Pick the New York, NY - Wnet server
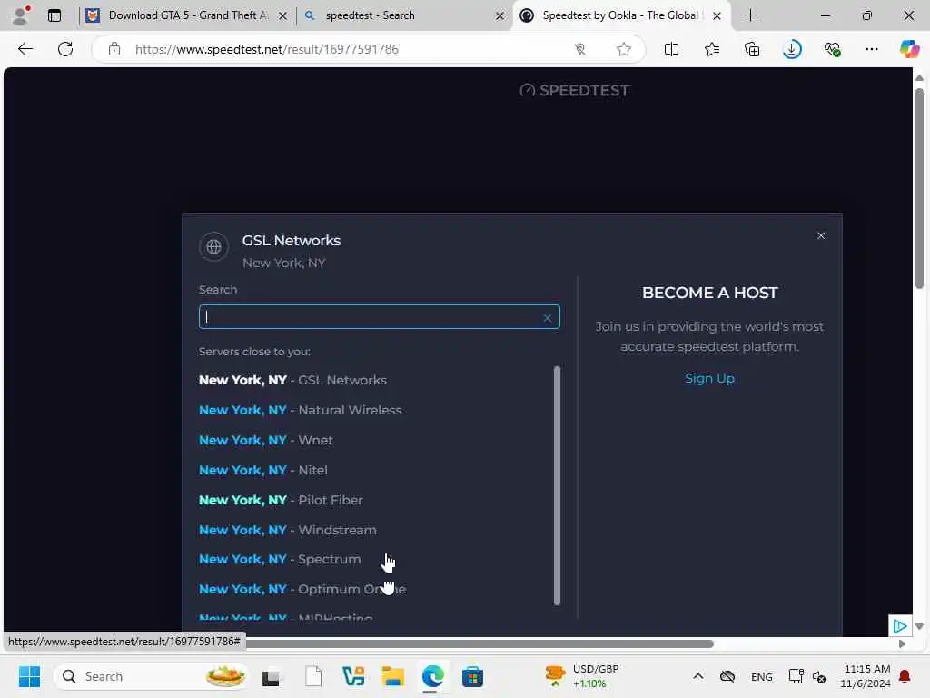 click(266, 441)
